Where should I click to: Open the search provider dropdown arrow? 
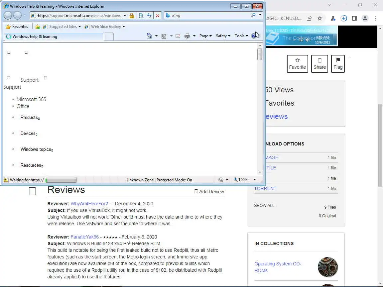point(260,15)
